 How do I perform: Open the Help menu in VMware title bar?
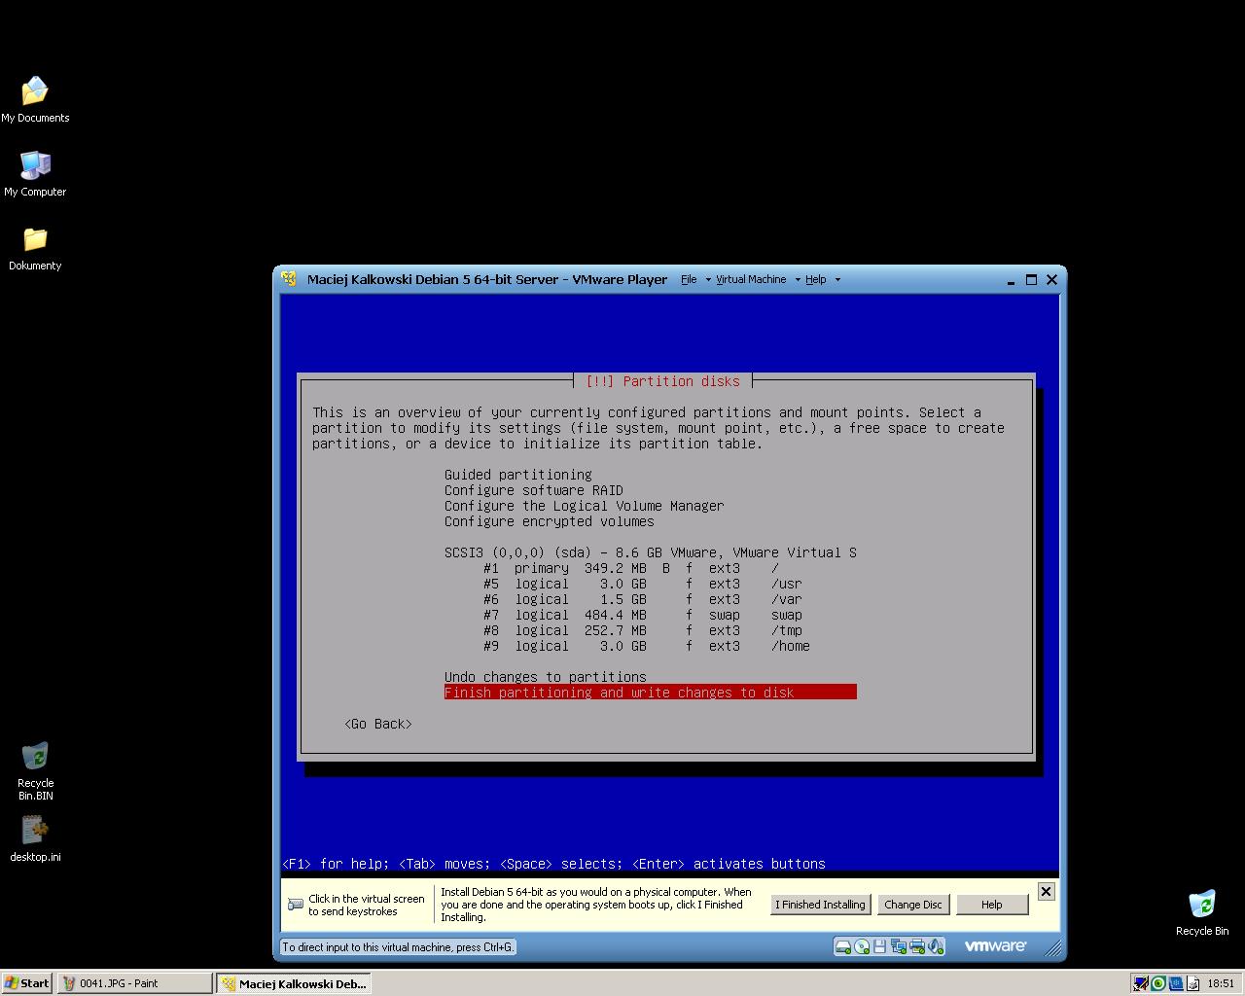click(822, 279)
